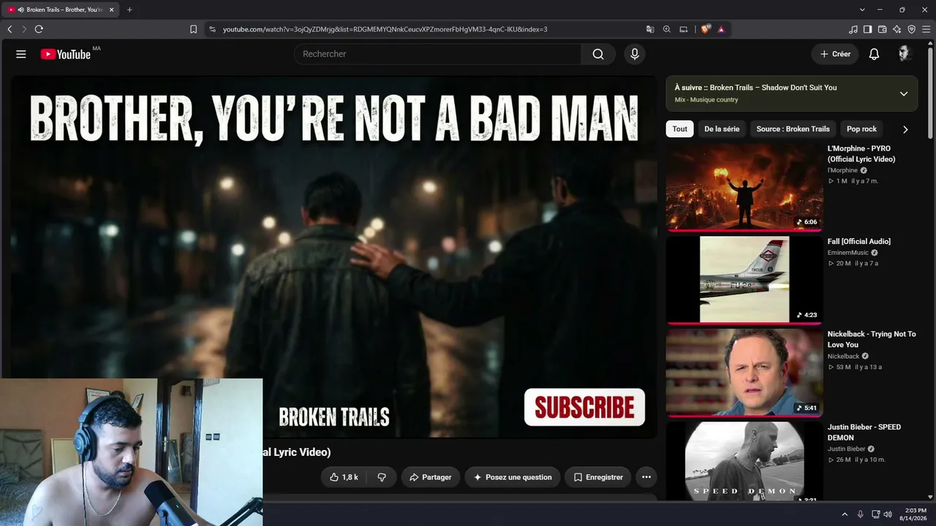Open Eminem 'Fall' video thumbnail
Viewport: 936px width, 526px height.
click(x=744, y=279)
